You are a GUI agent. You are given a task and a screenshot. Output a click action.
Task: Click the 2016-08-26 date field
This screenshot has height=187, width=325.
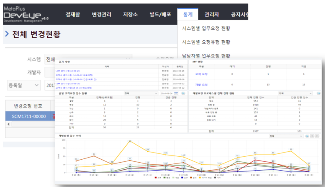click(166, 93)
